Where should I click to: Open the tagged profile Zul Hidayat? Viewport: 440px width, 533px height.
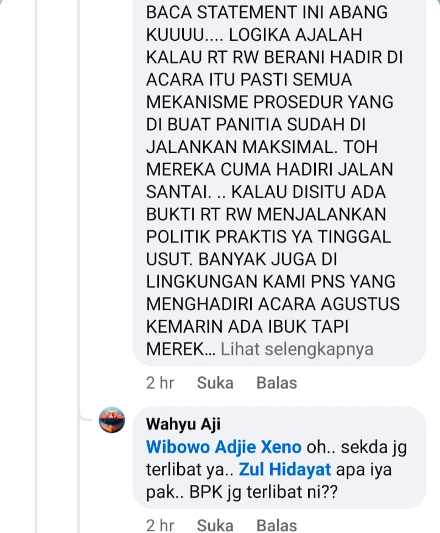(x=285, y=470)
